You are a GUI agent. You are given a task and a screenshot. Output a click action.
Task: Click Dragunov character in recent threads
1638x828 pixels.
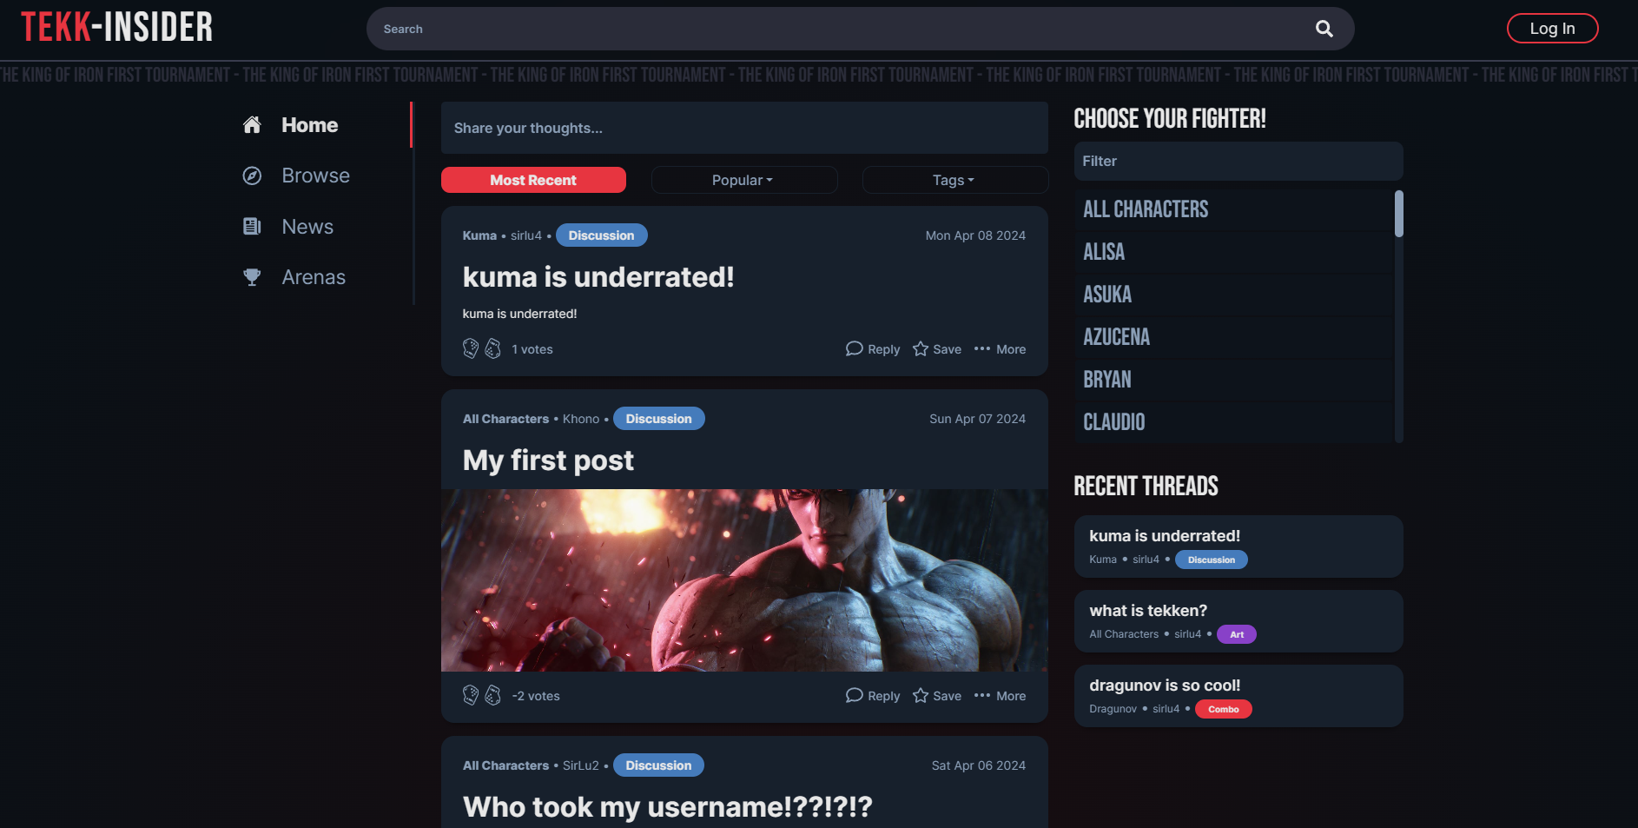point(1113,709)
